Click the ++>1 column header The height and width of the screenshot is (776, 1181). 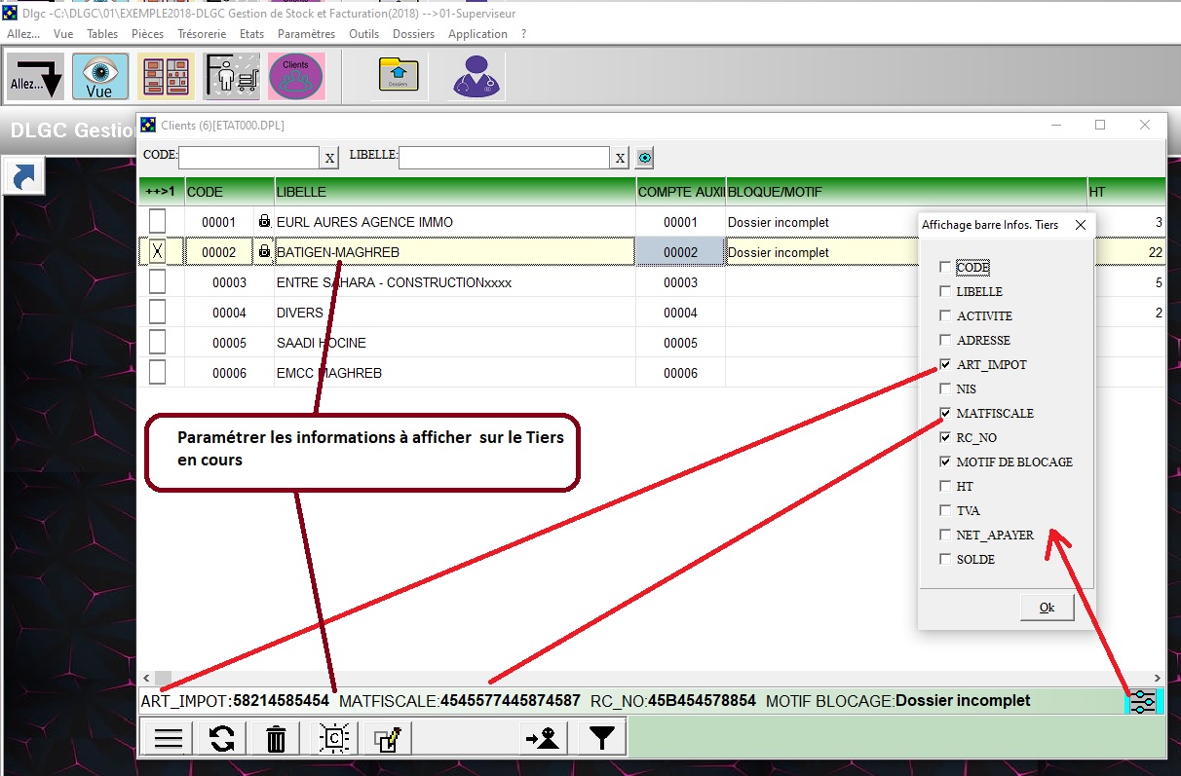pyautogui.click(x=160, y=192)
